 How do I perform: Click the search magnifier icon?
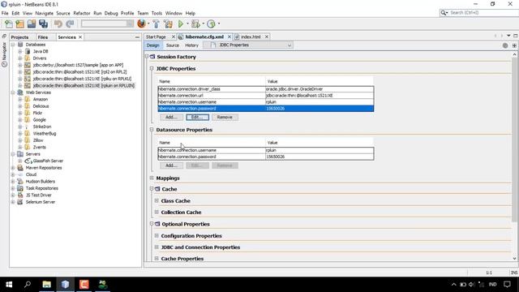[444, 13]
